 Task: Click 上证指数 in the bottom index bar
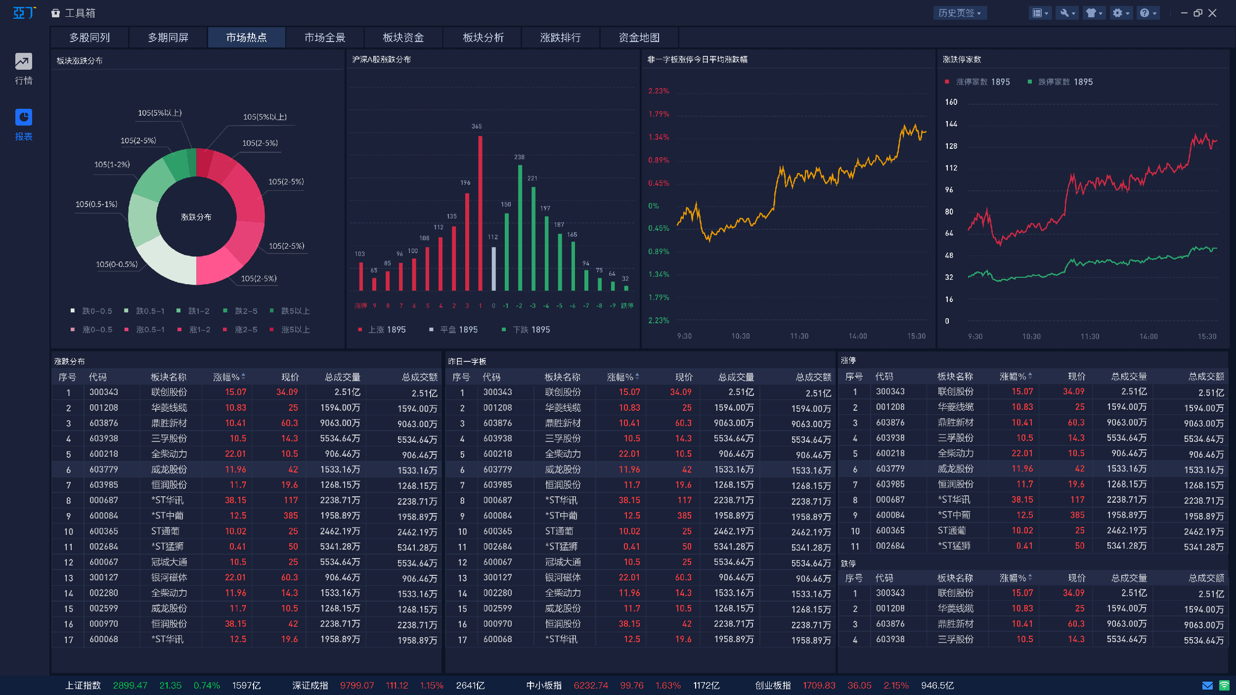pyautogui.click(x=83, y=686)
